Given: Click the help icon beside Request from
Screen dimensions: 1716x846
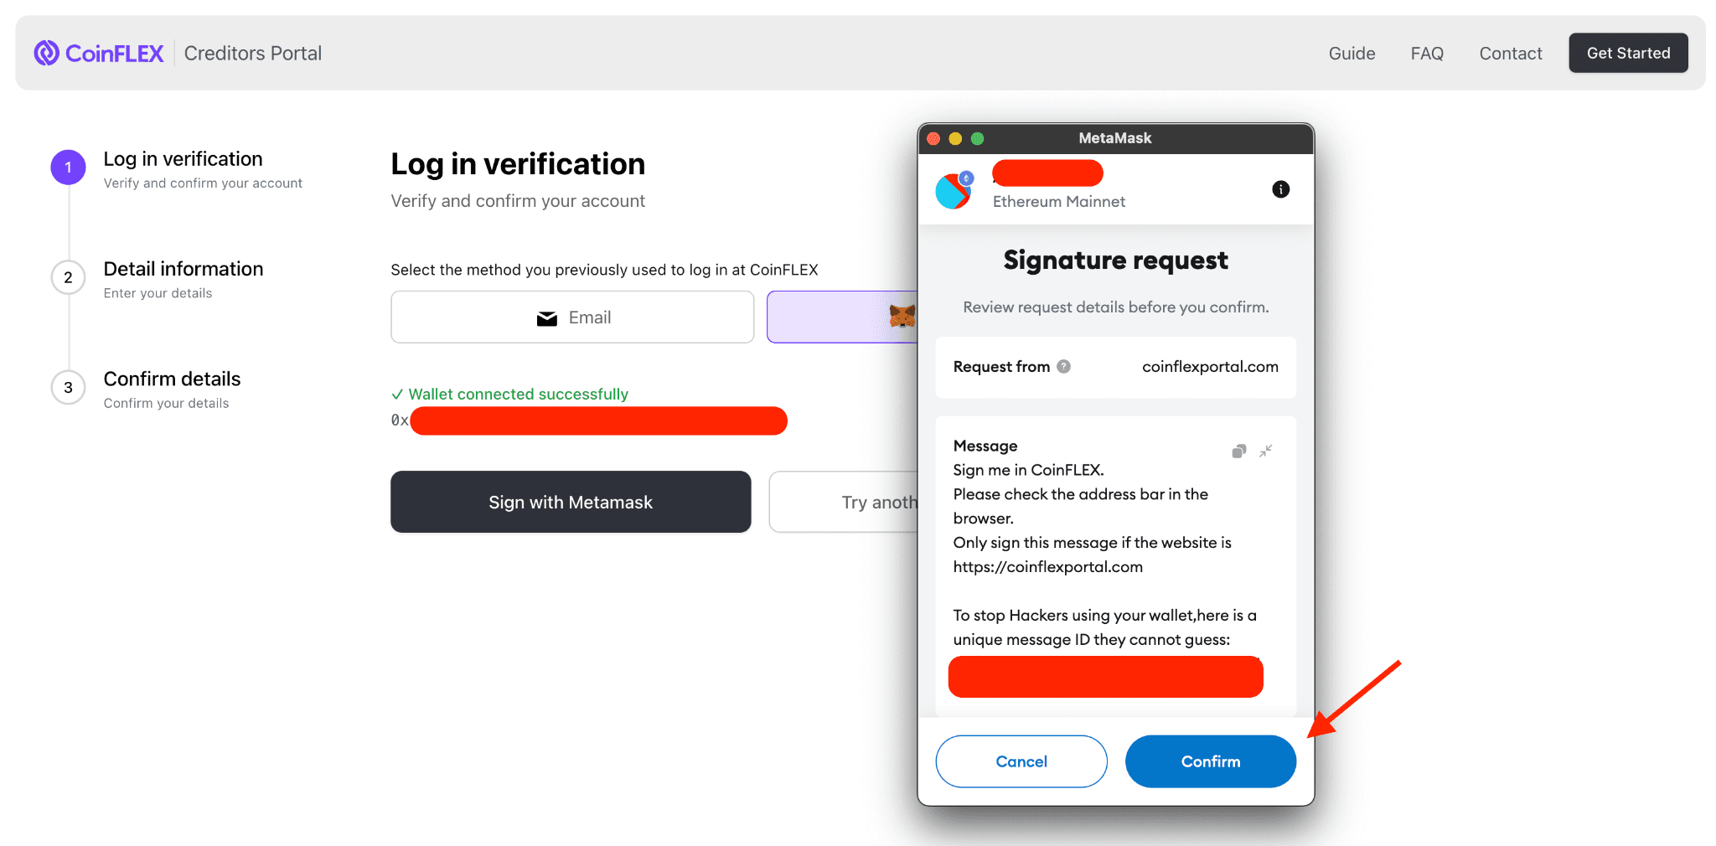Looking at the screenshot, I should click(1064, 366).
